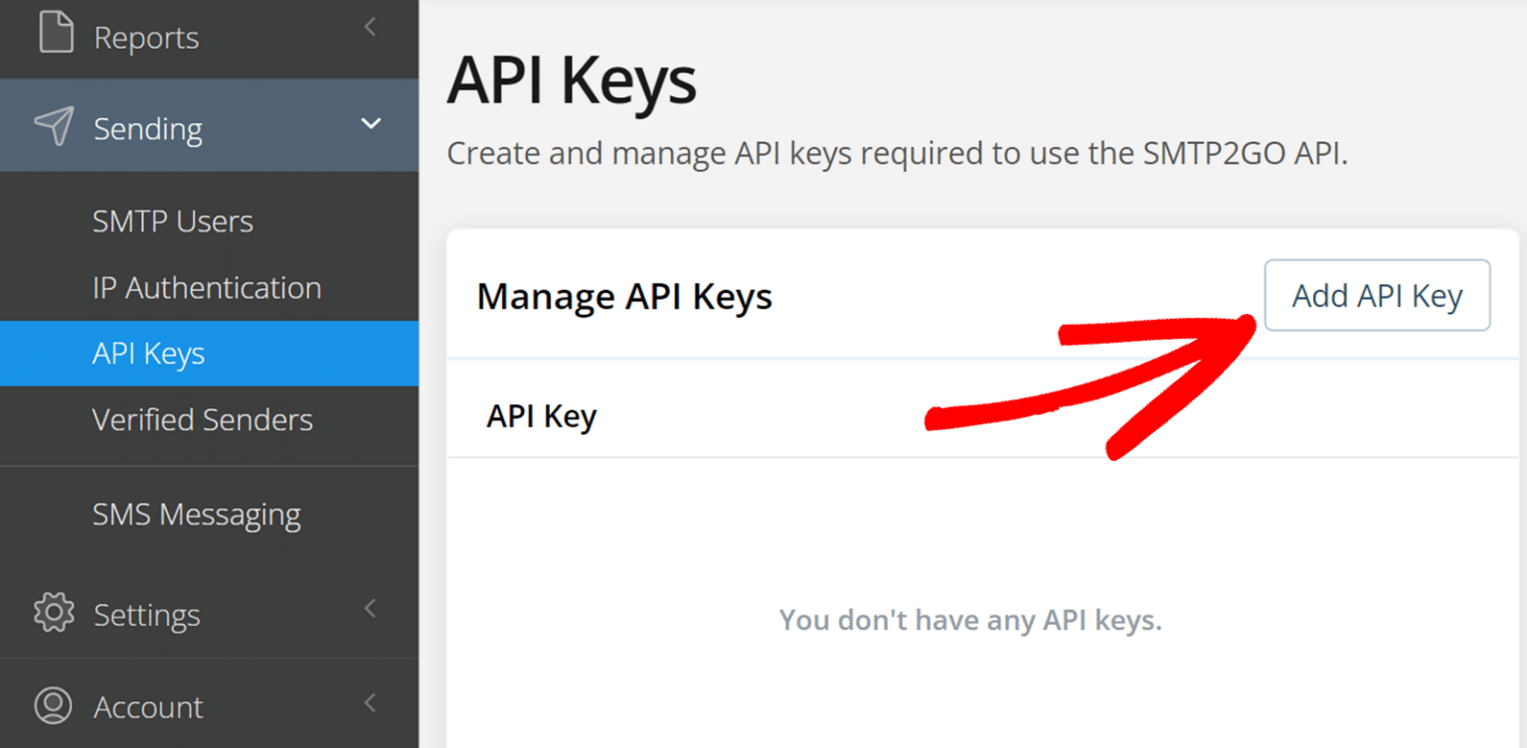1527x748 pixels.
Task: Click the Settings gear icon
Action: [54, 613]
